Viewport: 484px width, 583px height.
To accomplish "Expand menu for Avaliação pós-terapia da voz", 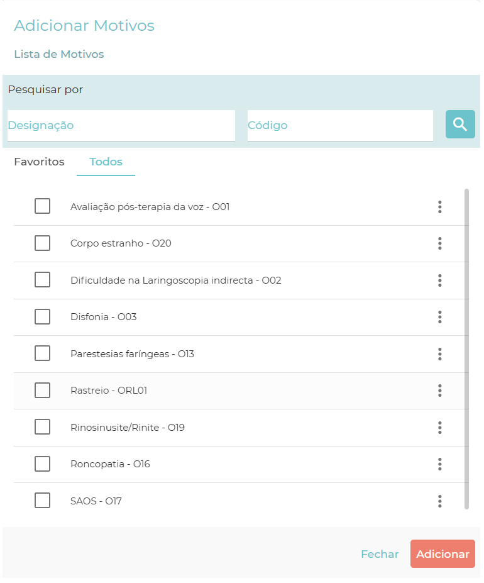I will 440,206.
